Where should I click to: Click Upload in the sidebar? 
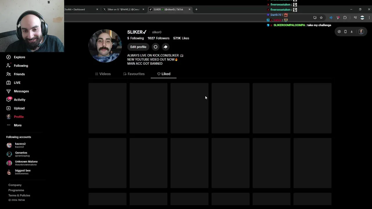tap(16, 108)
